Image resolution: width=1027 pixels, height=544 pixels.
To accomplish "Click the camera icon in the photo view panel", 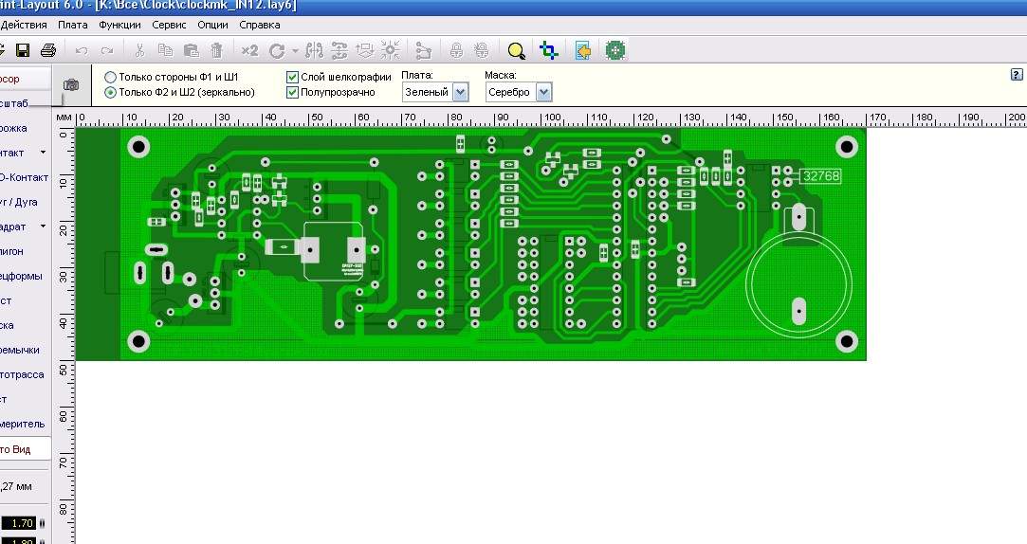I will [x=71, y=85].
